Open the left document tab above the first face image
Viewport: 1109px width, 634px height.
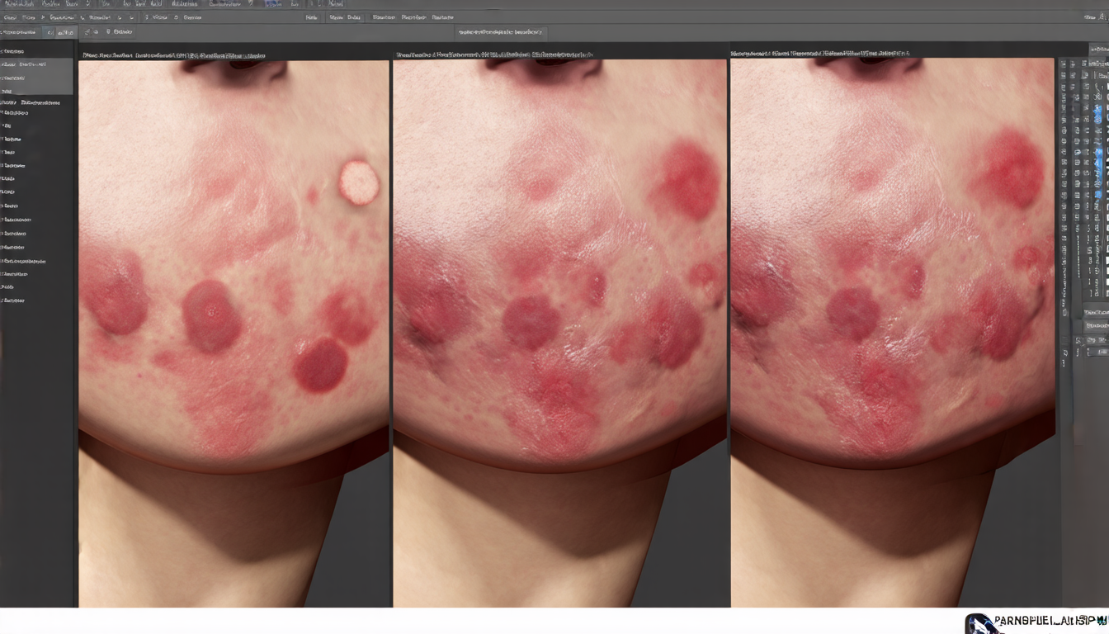tap(173, 55)
